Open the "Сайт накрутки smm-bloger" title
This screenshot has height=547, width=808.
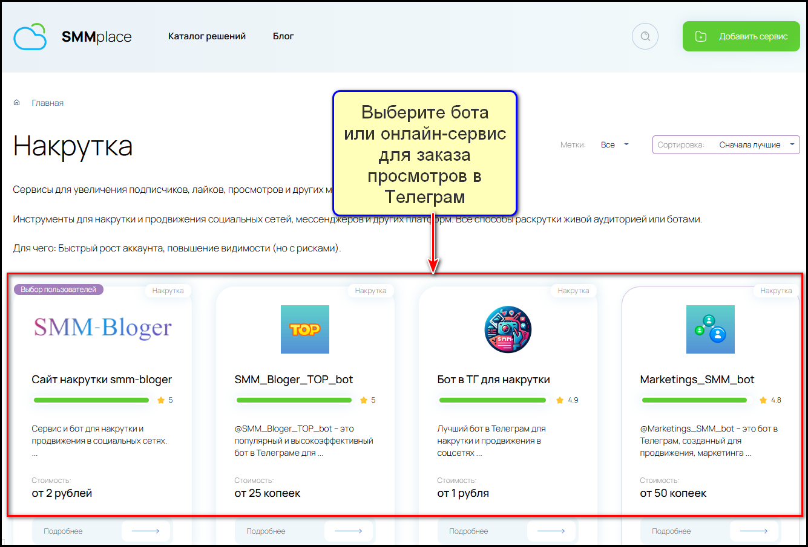tap(102, 380)
